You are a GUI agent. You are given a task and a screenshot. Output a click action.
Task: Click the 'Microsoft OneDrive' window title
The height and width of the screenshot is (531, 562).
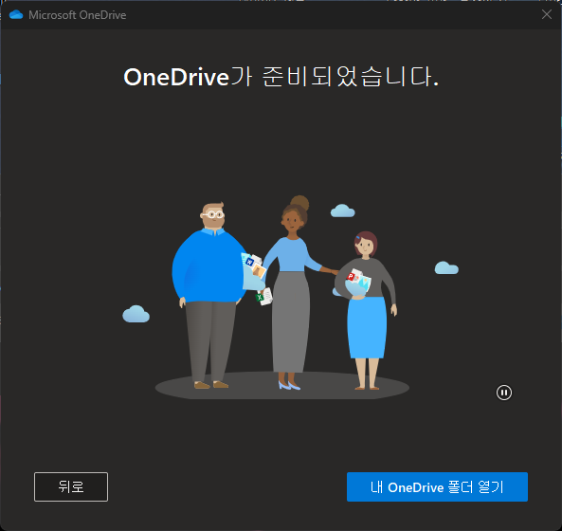click(78, 15)
